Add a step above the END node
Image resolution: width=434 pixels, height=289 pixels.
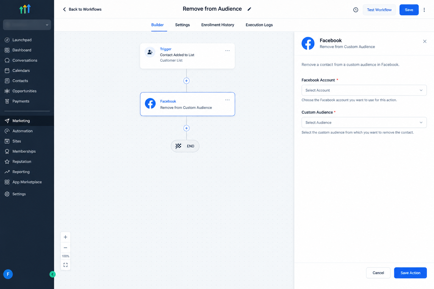pyautogui.click(x=186, y=128)
